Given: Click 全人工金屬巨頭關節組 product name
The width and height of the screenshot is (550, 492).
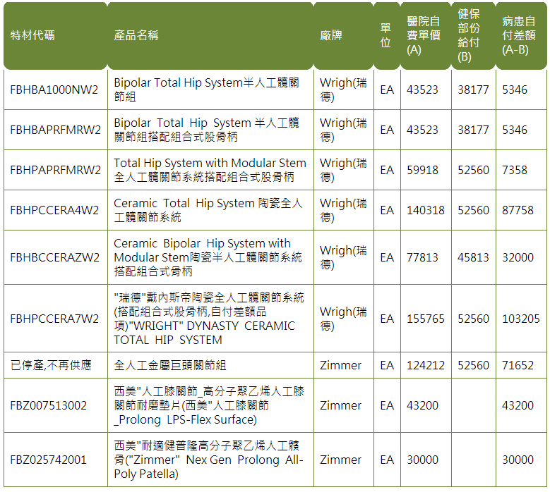Looking at the screenshot, I should point(169,365).
